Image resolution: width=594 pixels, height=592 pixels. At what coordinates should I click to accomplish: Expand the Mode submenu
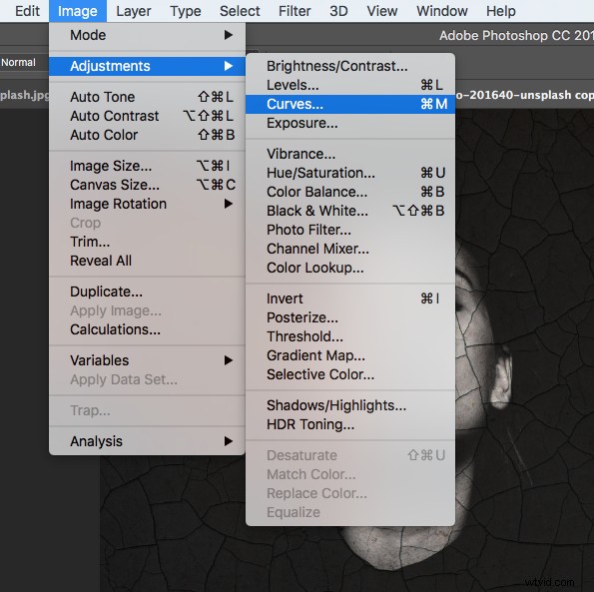pos(147,35)
